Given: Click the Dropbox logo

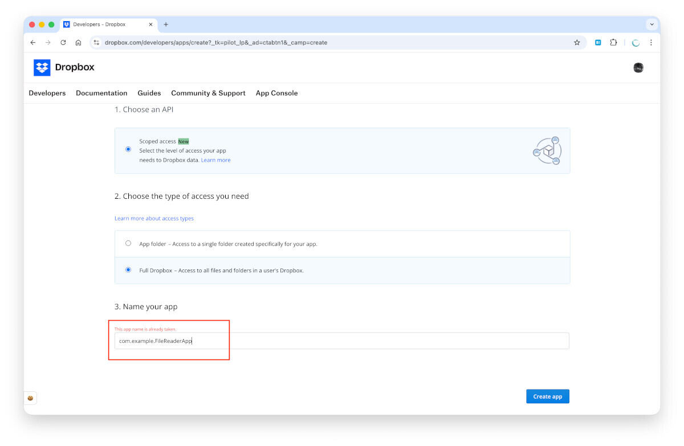Looking at the screenshot, I should pos(64,67).
